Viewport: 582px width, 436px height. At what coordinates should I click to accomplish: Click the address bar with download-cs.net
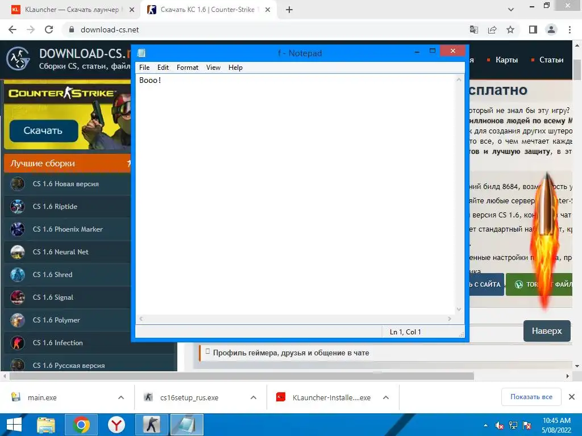coord(260,30)
